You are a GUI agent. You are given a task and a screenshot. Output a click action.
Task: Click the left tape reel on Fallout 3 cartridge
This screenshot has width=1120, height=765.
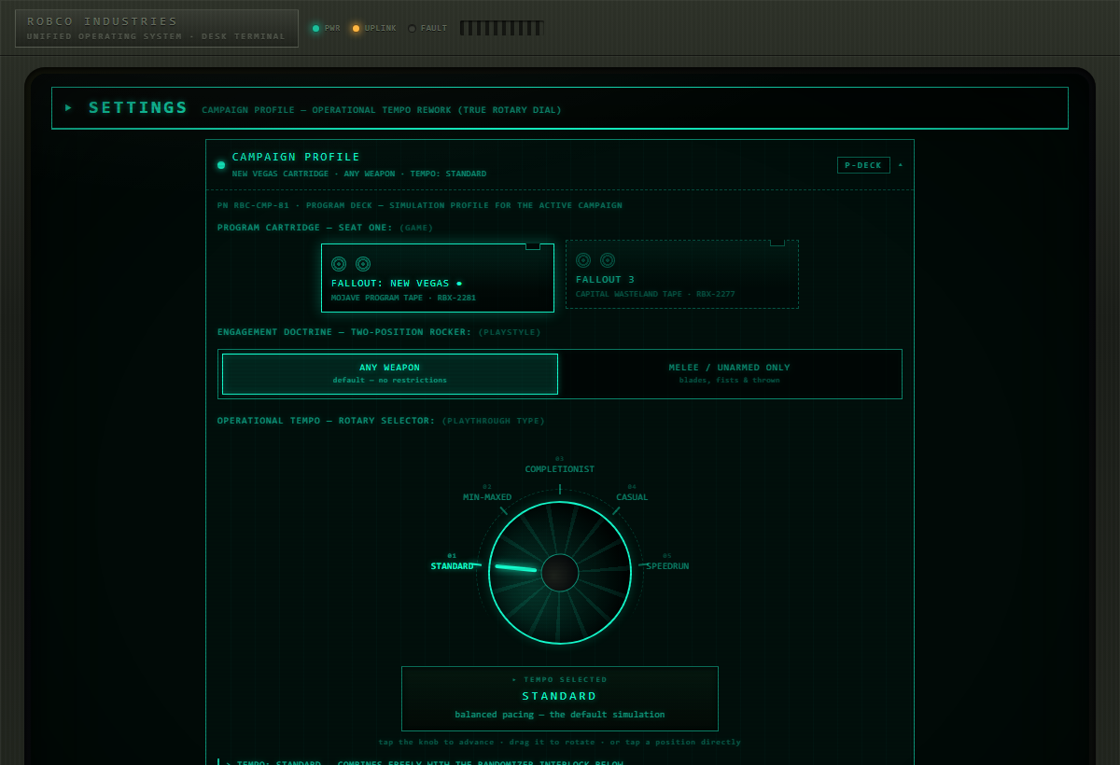583,260
